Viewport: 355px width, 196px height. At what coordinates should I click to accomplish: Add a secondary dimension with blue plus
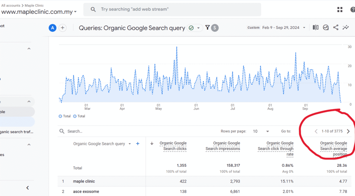click(138, 144)
